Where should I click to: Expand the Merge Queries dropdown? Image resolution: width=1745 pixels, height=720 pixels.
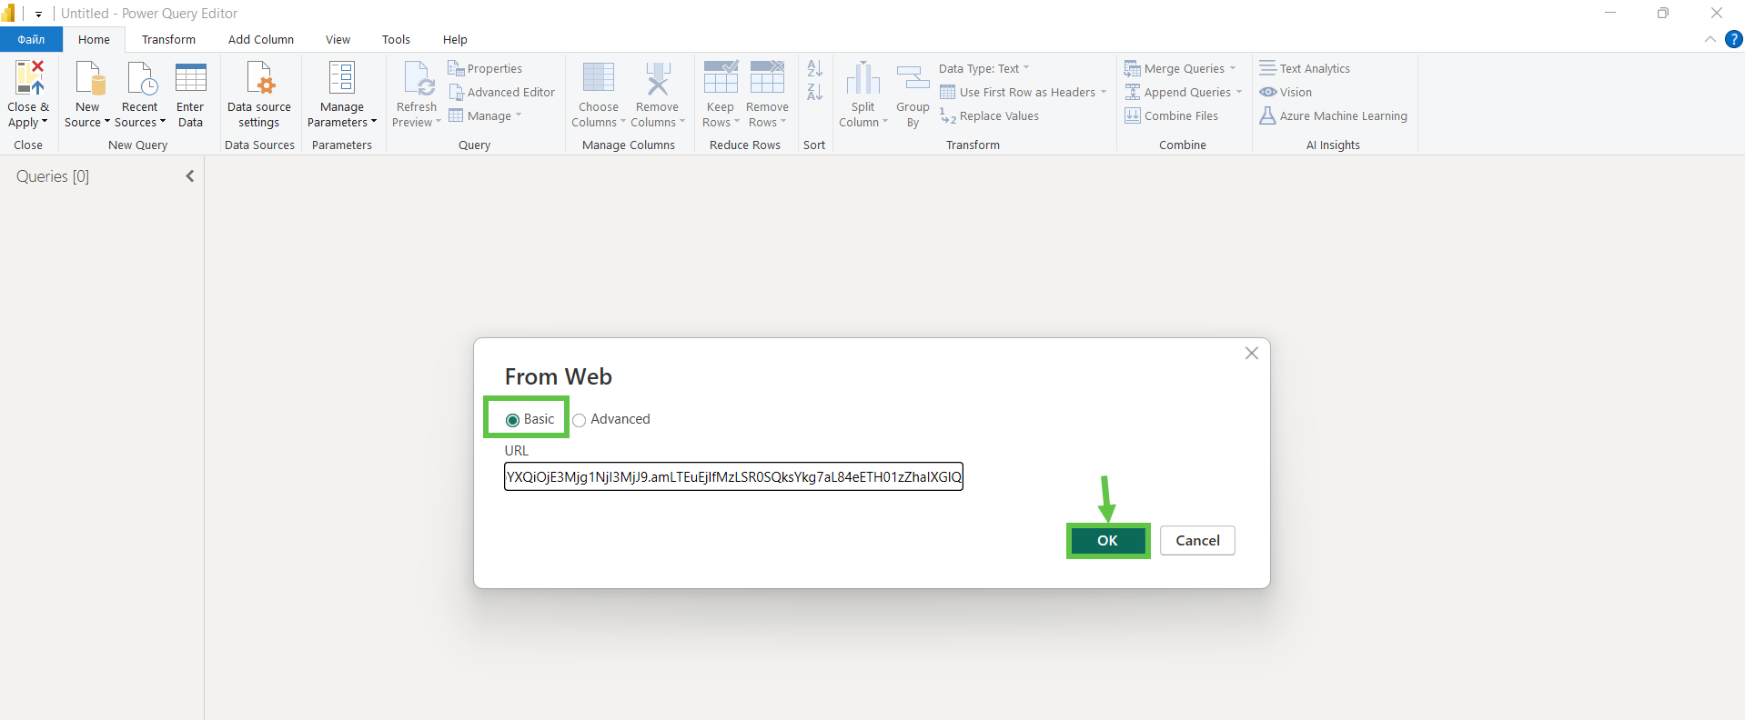(1232, 69)
